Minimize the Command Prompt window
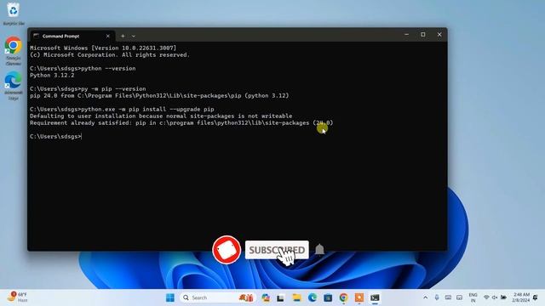The height and width of the screenshot is (306, 545). tap(407, 35)
